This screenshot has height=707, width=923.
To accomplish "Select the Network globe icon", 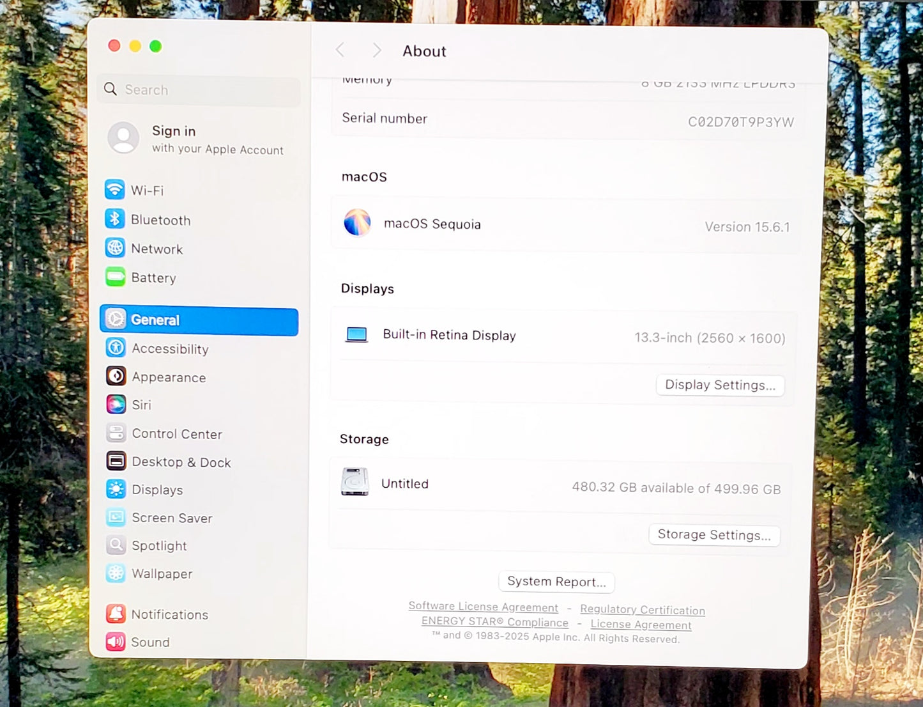I will (115, 248).
